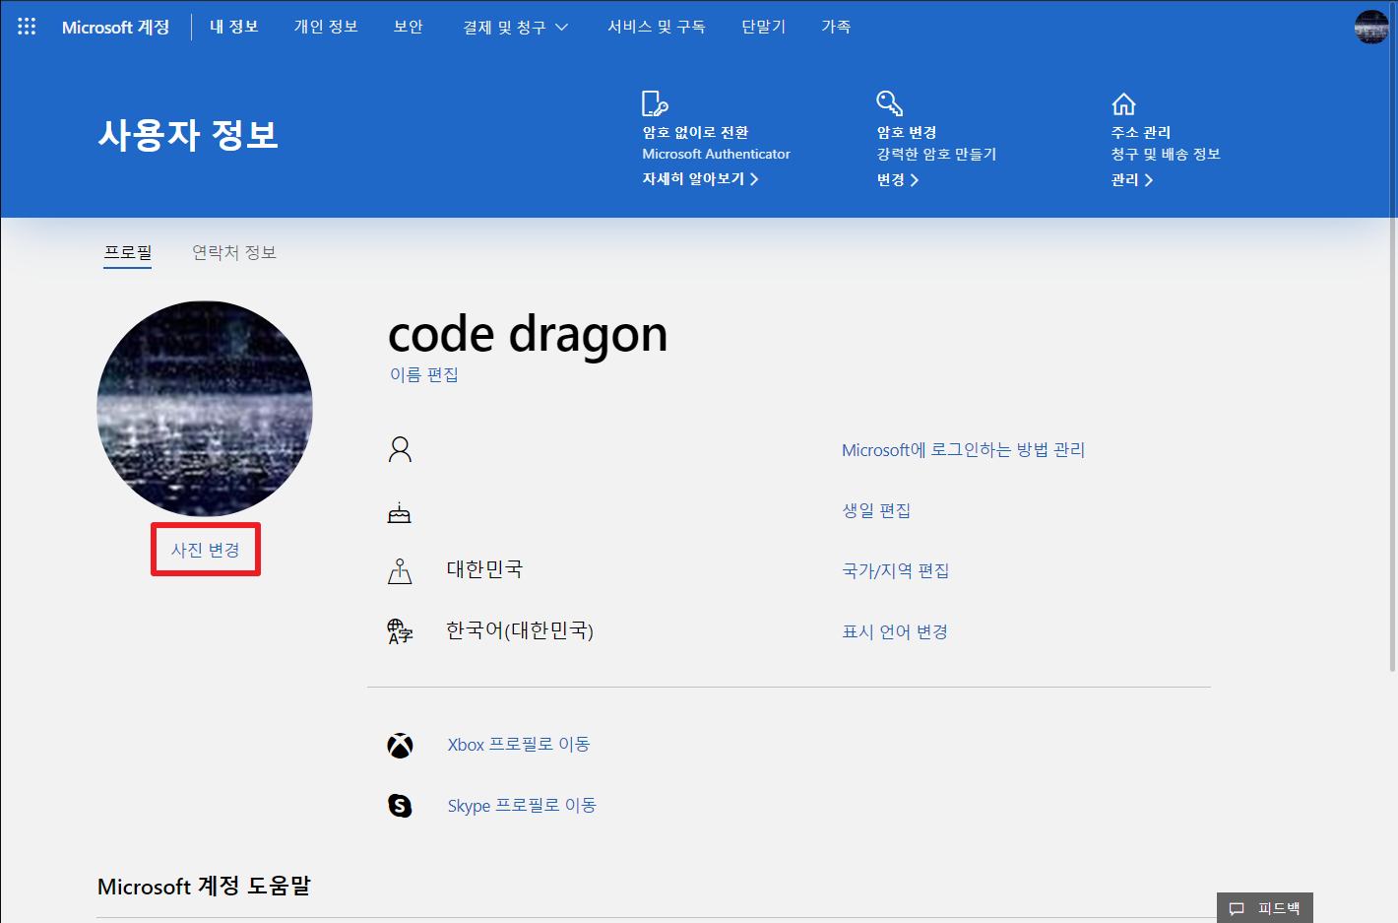Viewport: 1398px width, 923px height.
Task: Click 관리 link under 주소 관리
Action: 1132,180
